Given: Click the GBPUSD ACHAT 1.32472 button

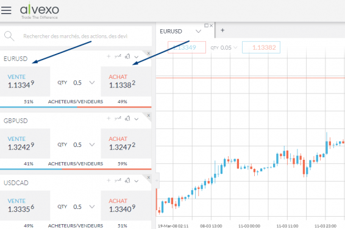Looking at the screenshot, I should (126, 143).
